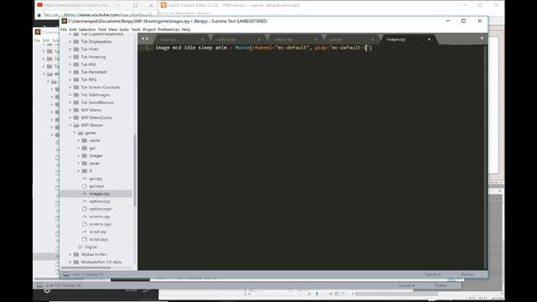
Task: Click the Sublime Text title bar icon
Action: coord(64,21)
